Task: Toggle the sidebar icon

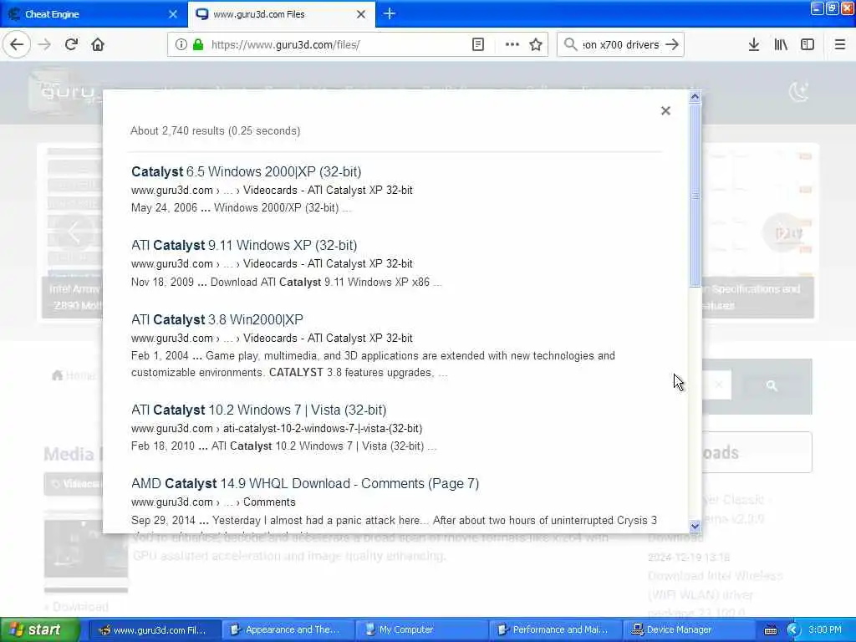Action: pos(808,45)
